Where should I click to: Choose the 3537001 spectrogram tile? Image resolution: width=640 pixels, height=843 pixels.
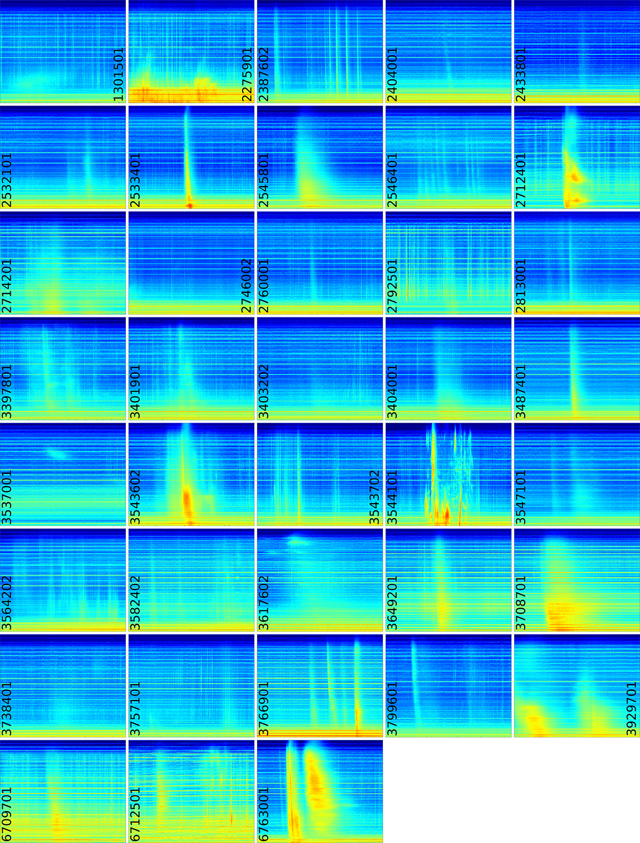[63, 474]
